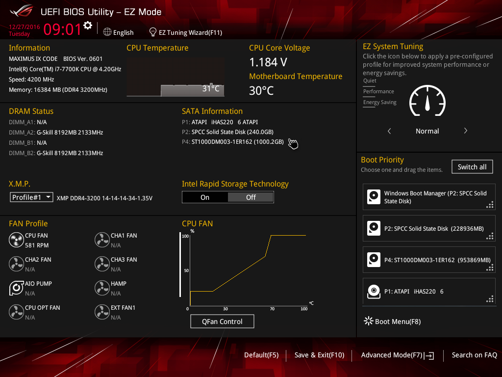Click the CPU Core Voltage value 1.184 V

[268, 62]
